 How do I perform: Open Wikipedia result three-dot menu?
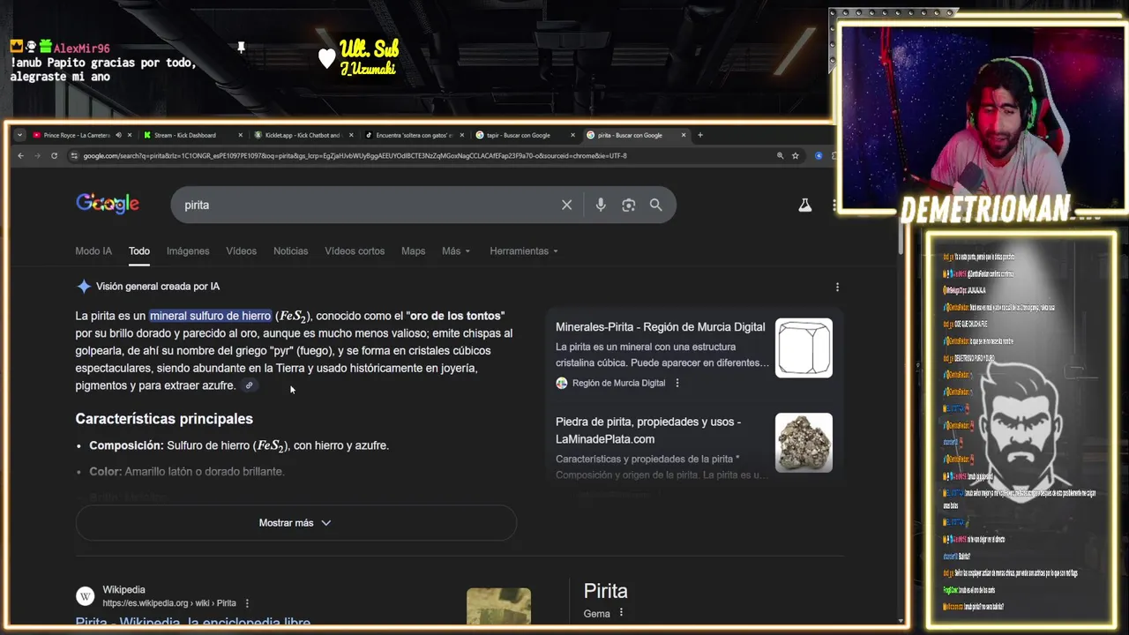coord(247,603)
